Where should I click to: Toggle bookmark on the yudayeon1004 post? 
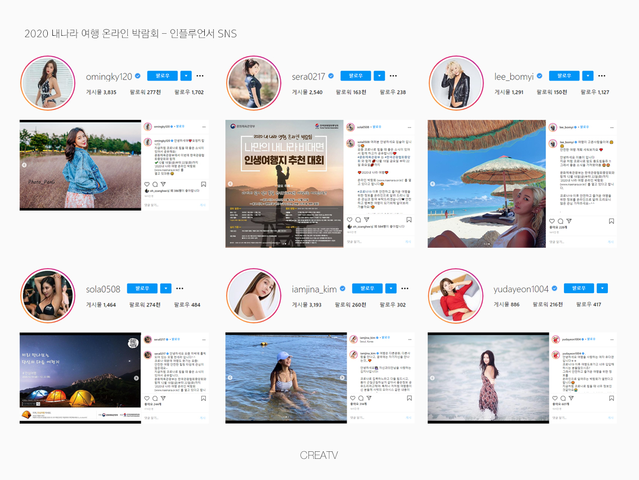click(611, 398)
